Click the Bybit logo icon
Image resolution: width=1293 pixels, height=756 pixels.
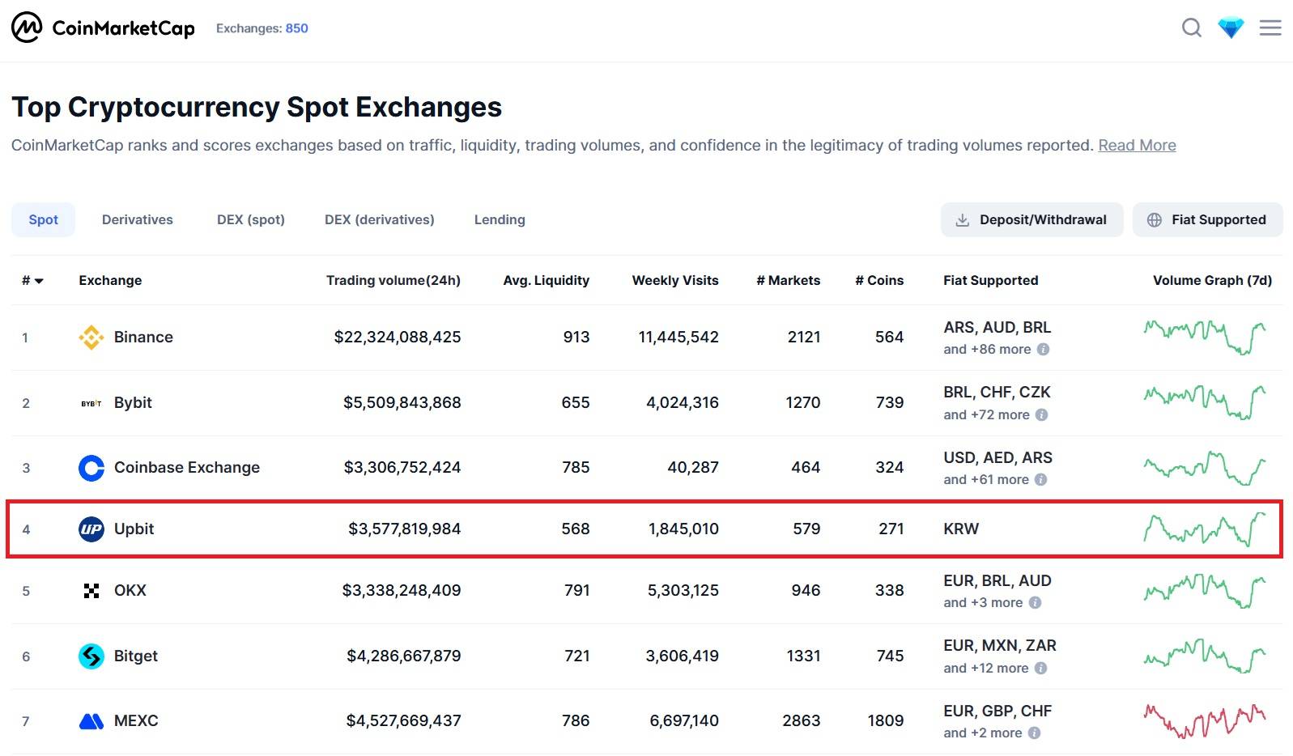pos(91,403)
